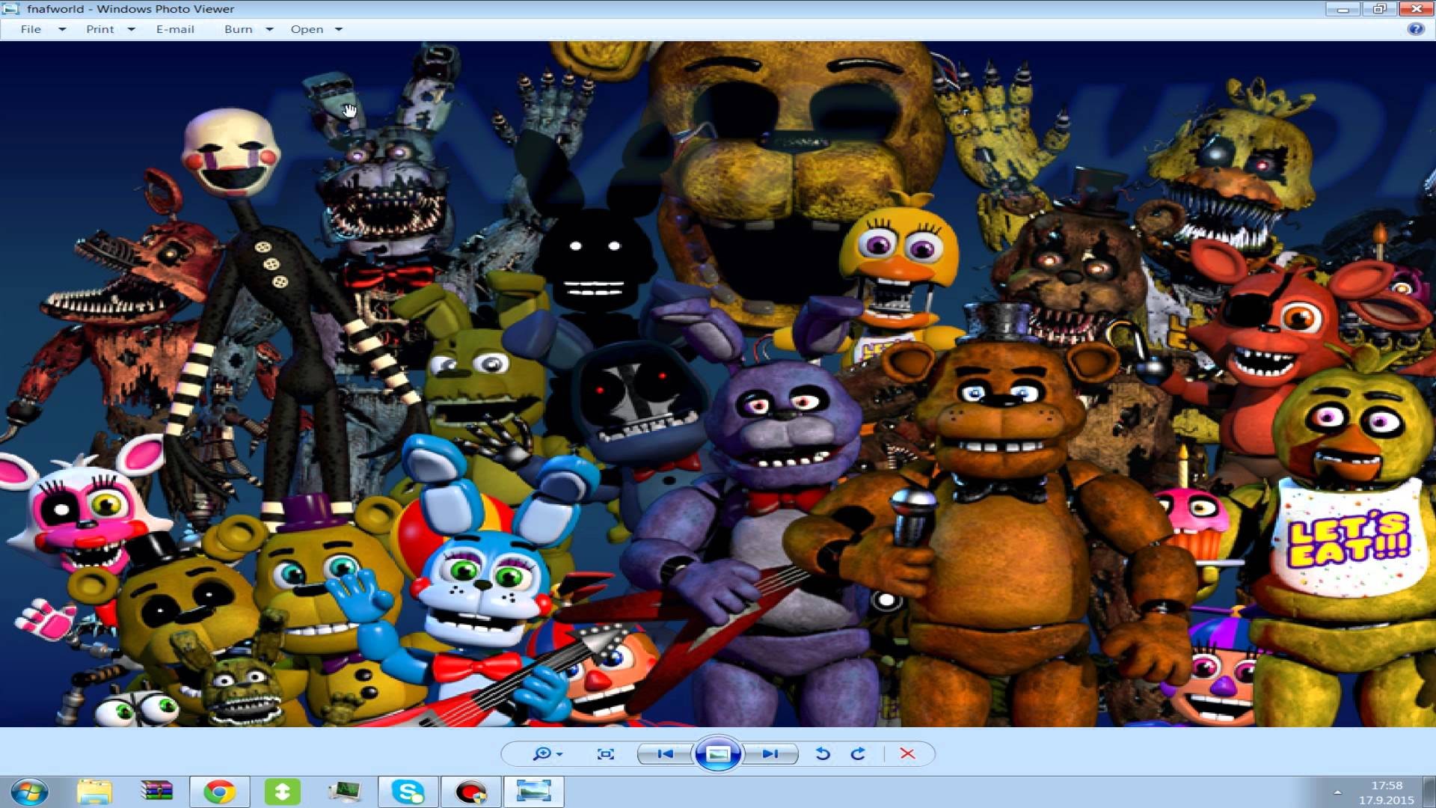The image size is (1436, 808).
Task: Delete the photo with red X
Action: (907, 753)
